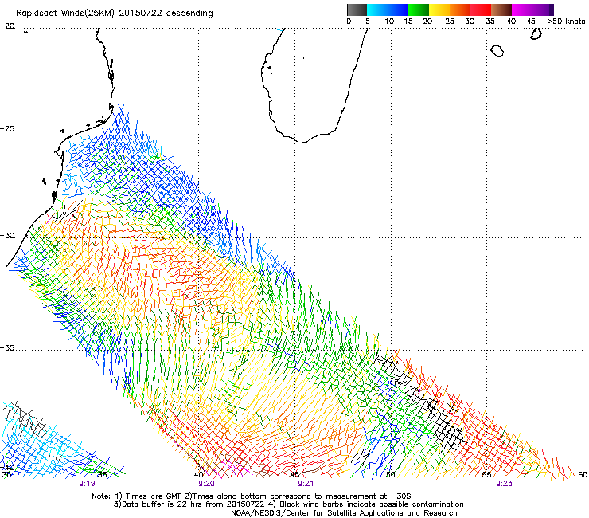
Task: Click the 'Data buffer is 22 hrs' note line
Action: point(288,504)
